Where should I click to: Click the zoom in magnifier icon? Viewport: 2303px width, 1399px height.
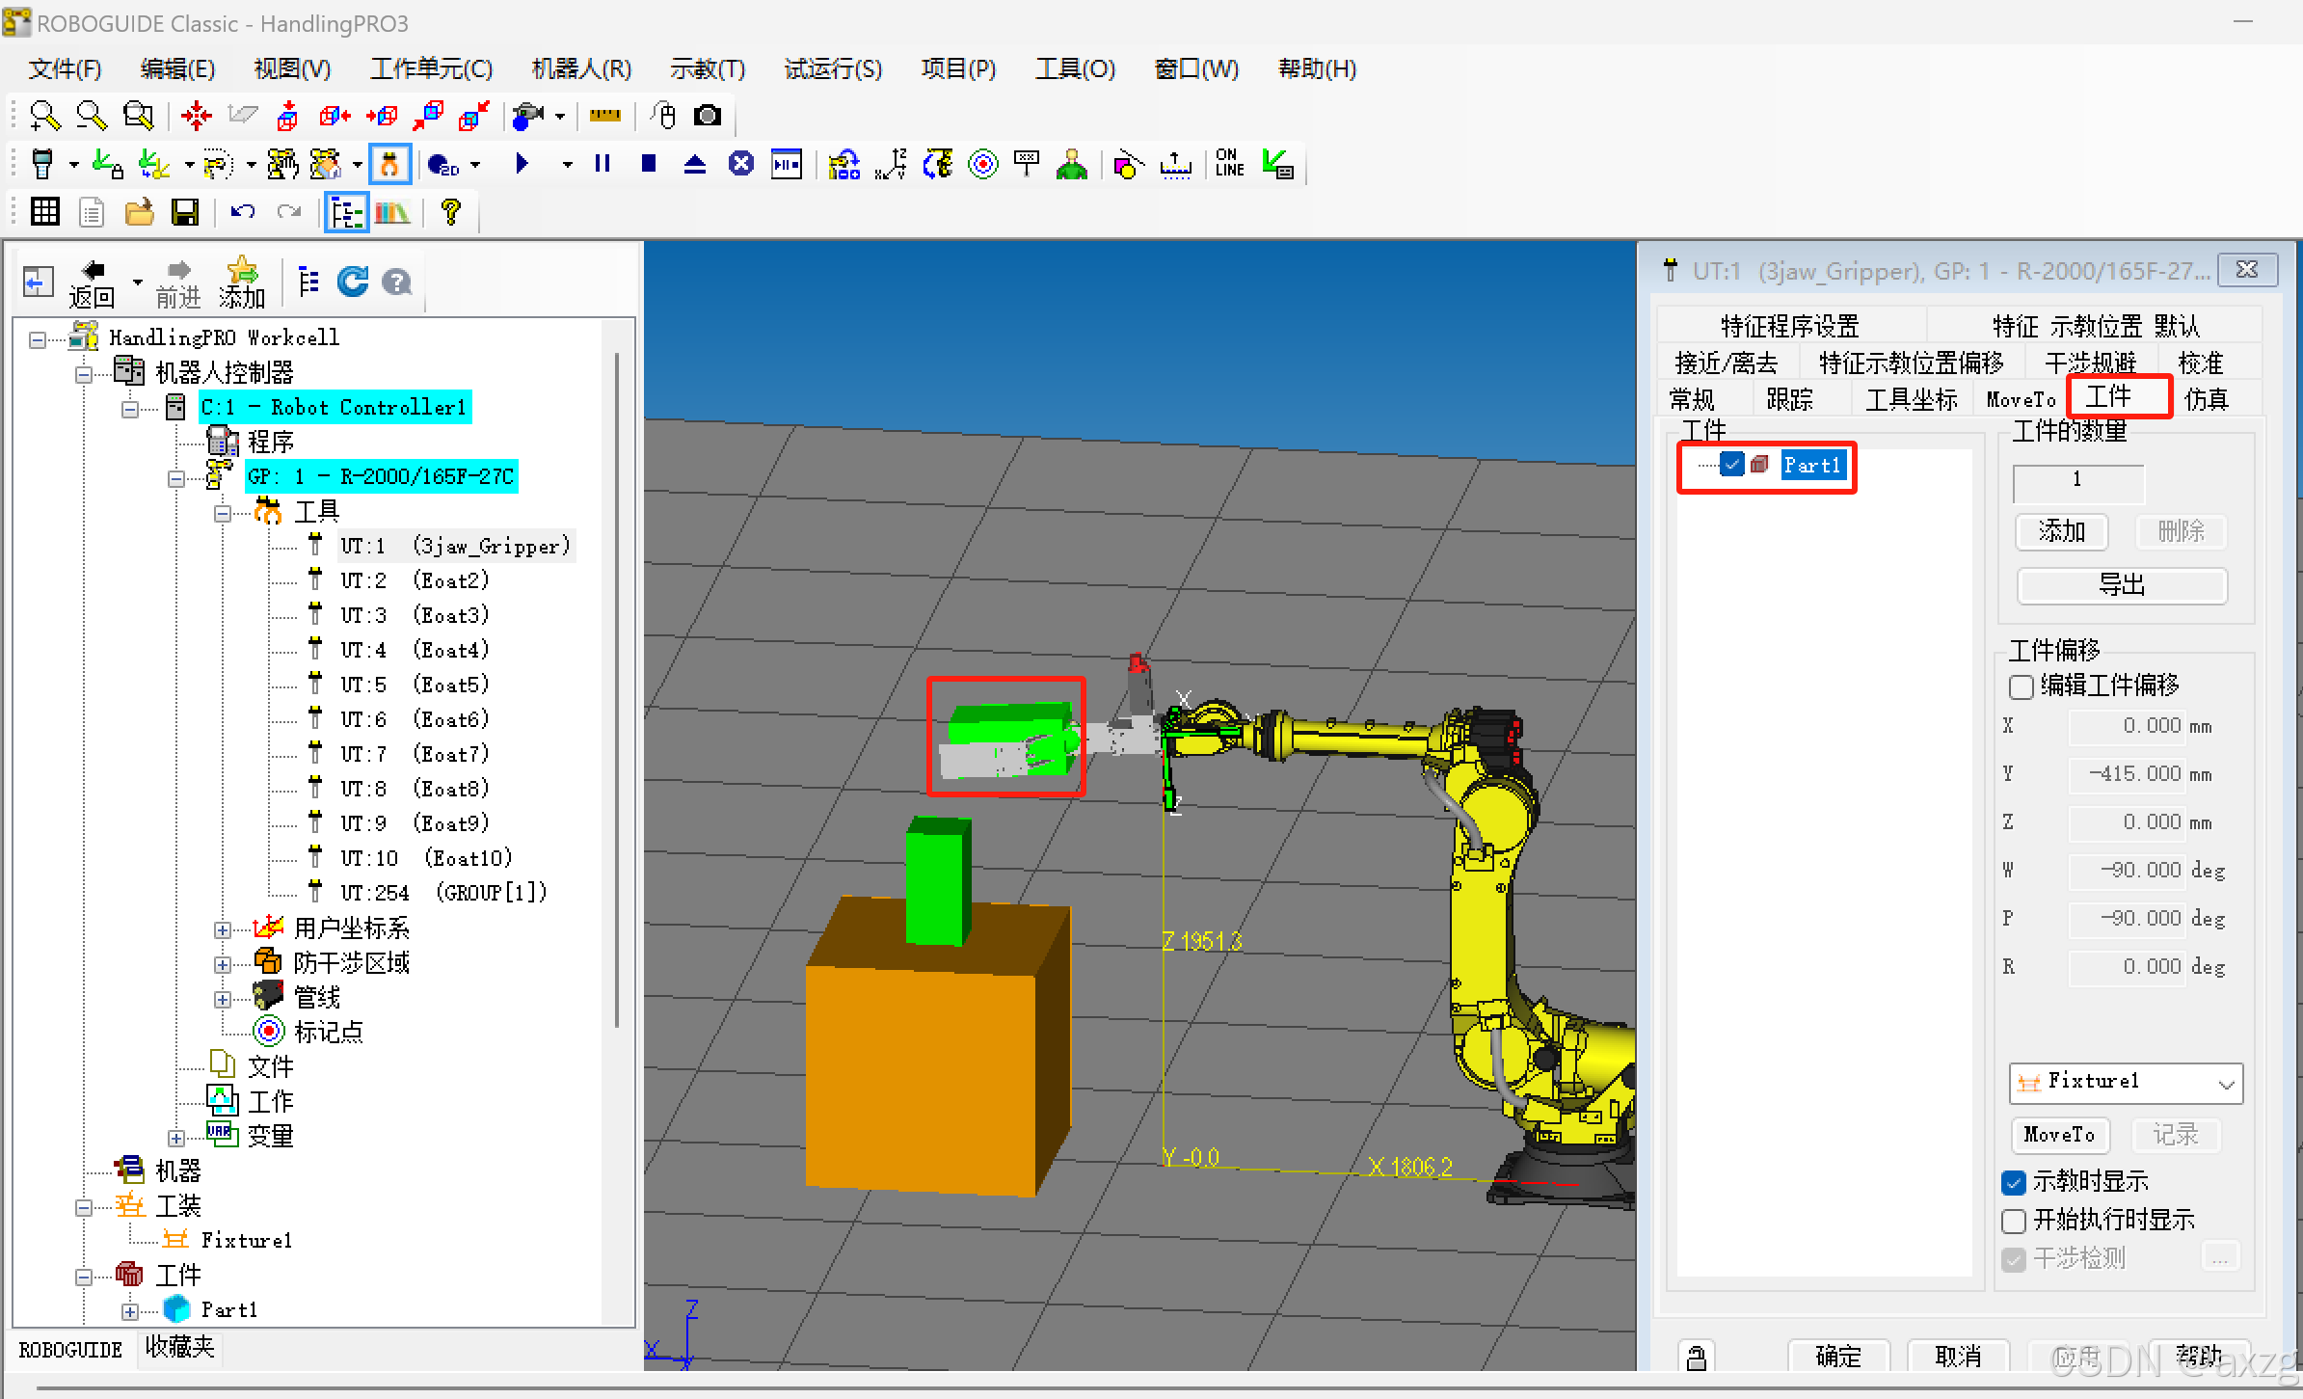tap(44, 116)
